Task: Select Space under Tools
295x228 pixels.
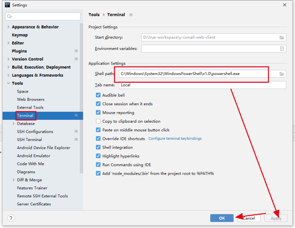Action: click(x=23, y=92)
